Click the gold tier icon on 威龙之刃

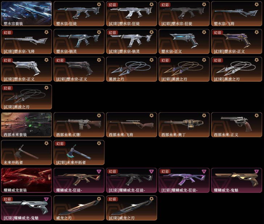[99, 199]
